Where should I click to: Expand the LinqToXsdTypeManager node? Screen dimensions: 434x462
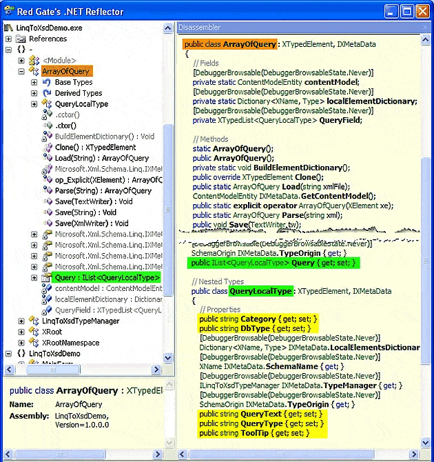[21, 321]
